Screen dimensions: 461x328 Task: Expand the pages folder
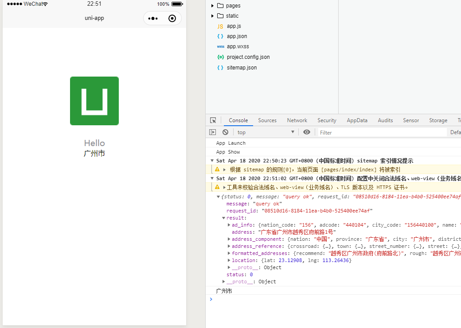pos(212,6)
